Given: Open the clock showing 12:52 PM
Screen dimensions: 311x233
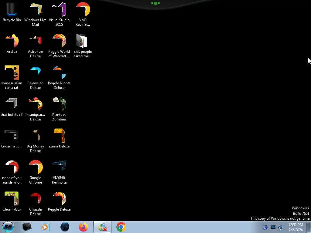Looking at the screenshot, I should [296, 227].
